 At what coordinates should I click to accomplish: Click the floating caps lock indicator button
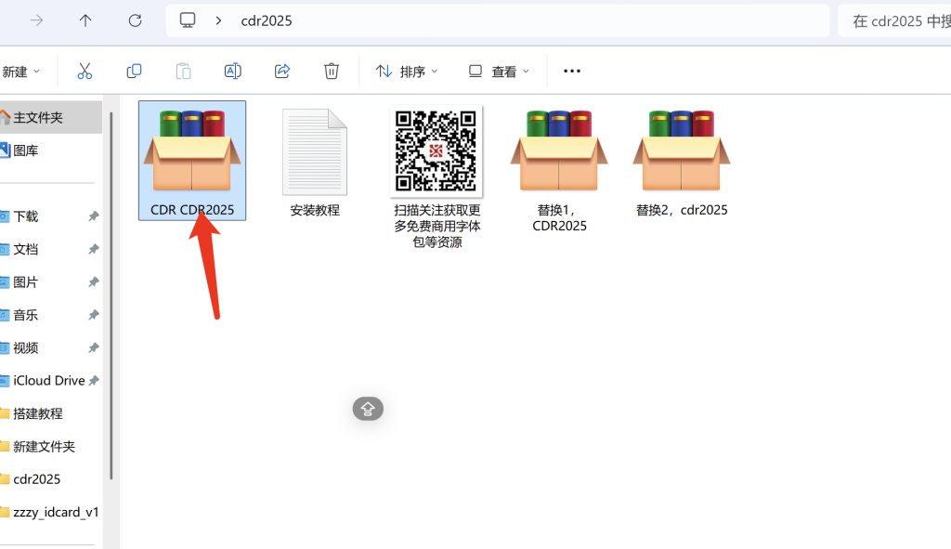(x=368, y=409)
